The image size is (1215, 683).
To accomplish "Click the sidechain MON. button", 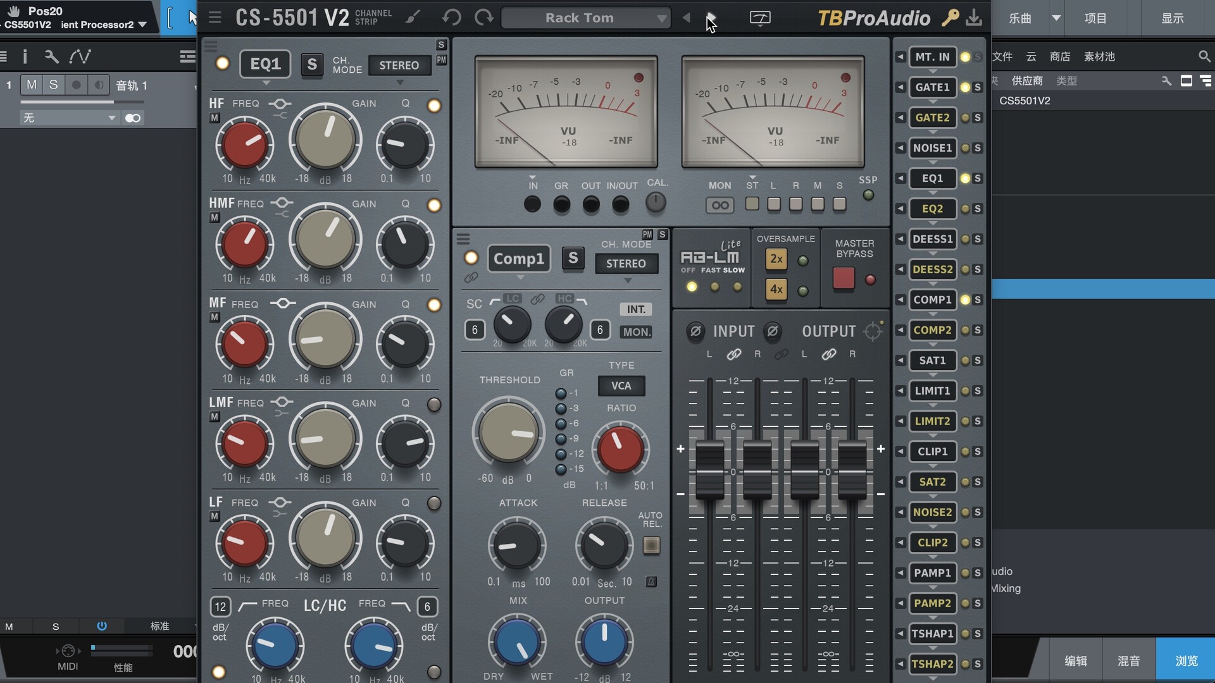I will (636, 332).
